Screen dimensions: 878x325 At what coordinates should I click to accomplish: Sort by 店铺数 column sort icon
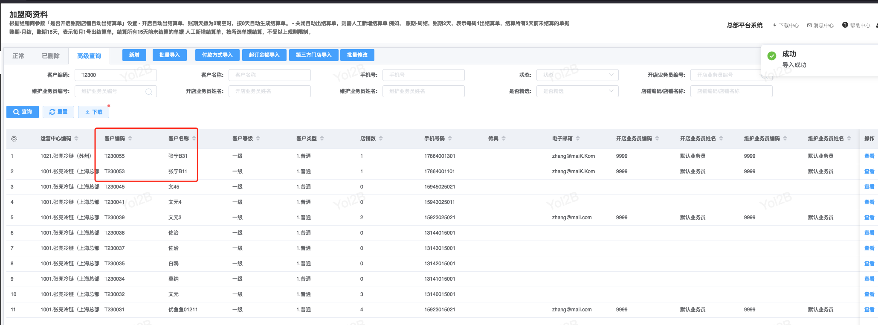click(x=381, y=138)
